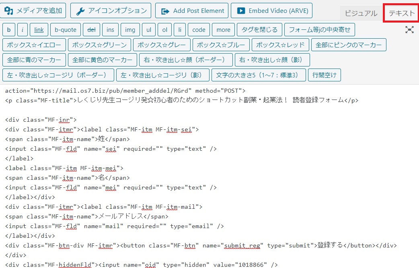Insert list item with li button
The height and width of the screenshot is (268, 419).
pyautogui.click(x=180, y=30)
